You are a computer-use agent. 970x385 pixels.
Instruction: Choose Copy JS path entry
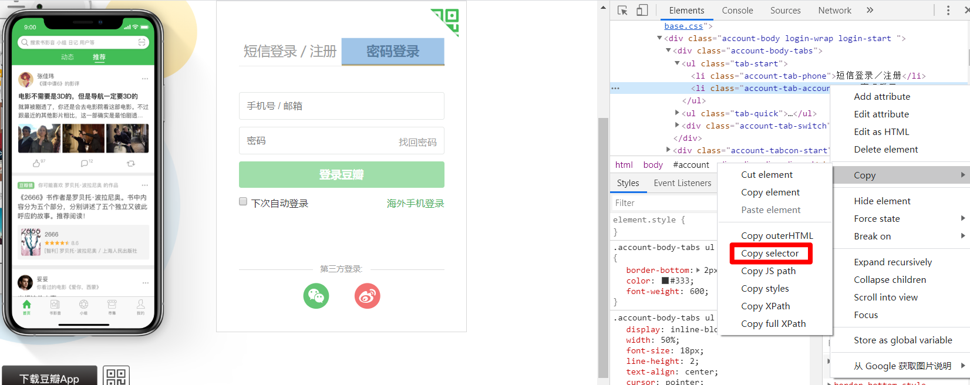tap(768, 271)
